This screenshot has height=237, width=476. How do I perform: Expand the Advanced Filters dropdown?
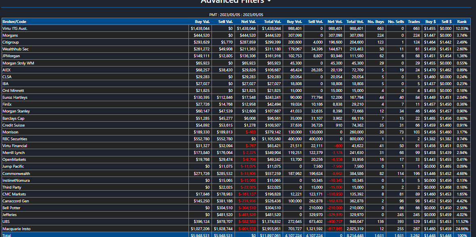[236, 2]
